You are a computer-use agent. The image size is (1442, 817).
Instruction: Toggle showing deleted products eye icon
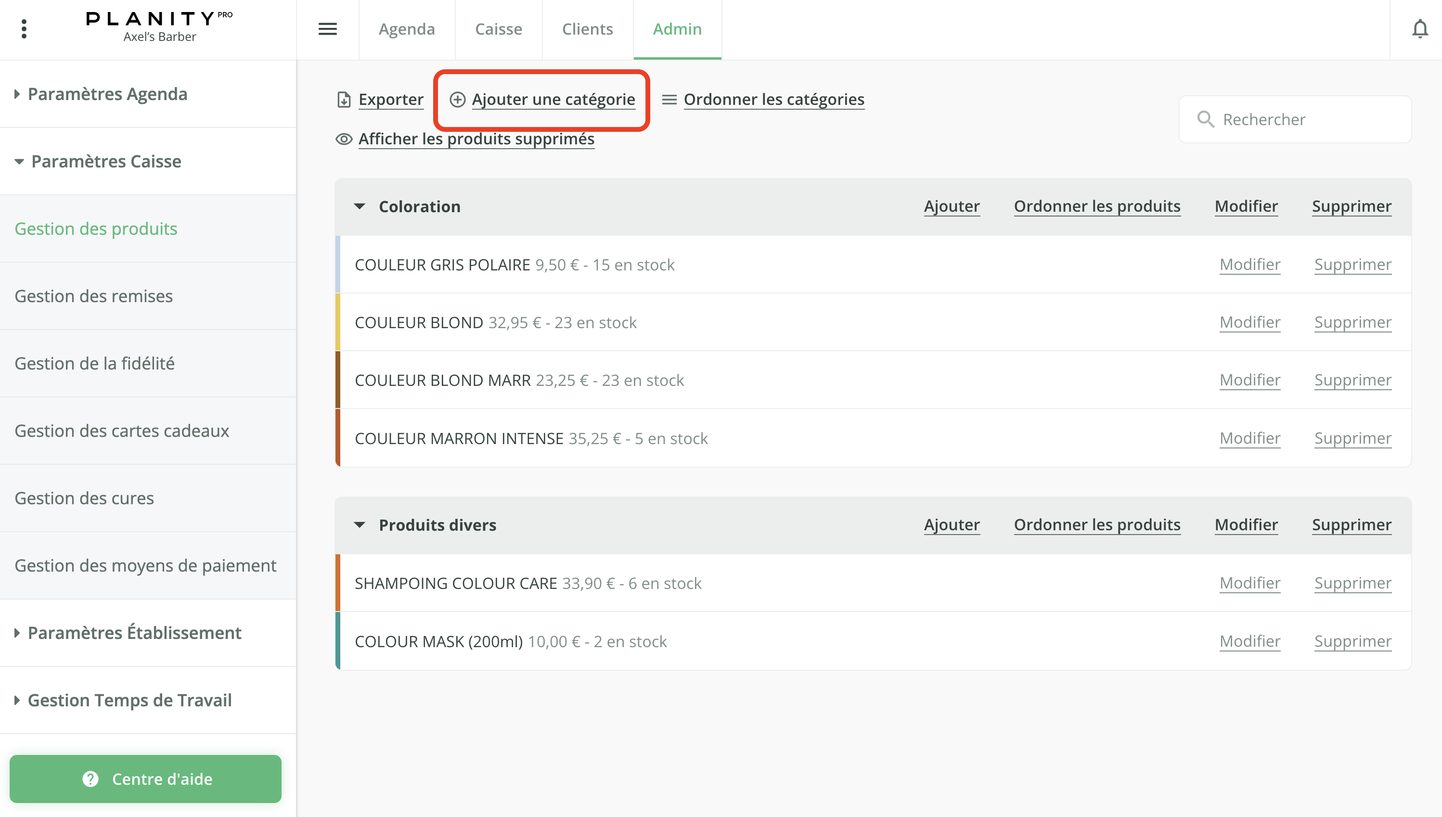click(344, 139)
